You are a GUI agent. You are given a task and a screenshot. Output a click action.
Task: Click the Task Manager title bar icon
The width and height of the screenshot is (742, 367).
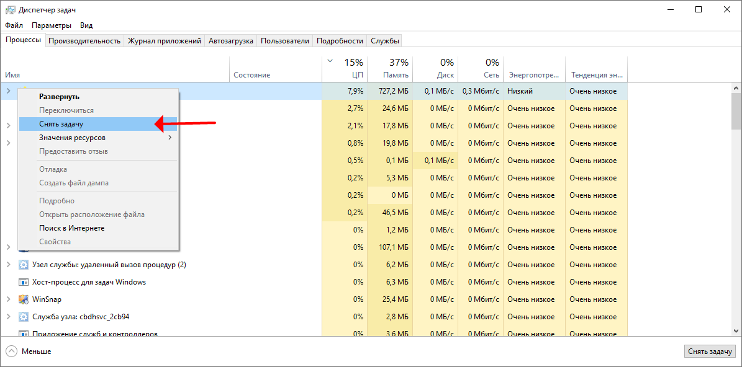tap(10, 9)
